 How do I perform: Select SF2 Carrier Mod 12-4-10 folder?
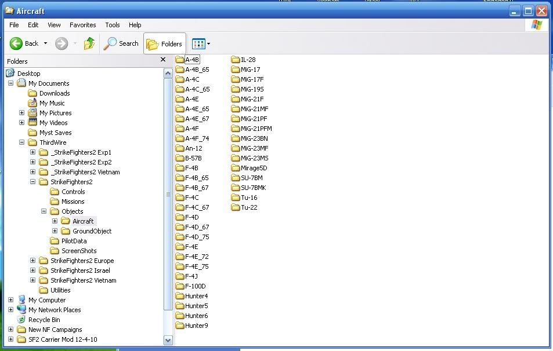(x=63, y=340)
